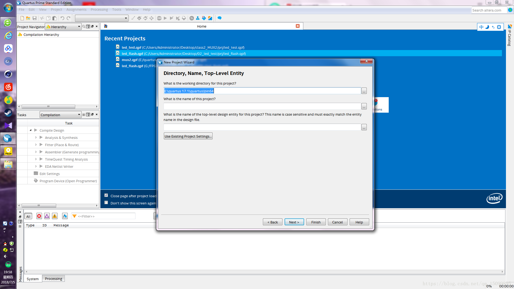The width and height of the screenshot is (514, 289).
Task: Click Cancel button in wizard
Action: click(x=338, y=222)
